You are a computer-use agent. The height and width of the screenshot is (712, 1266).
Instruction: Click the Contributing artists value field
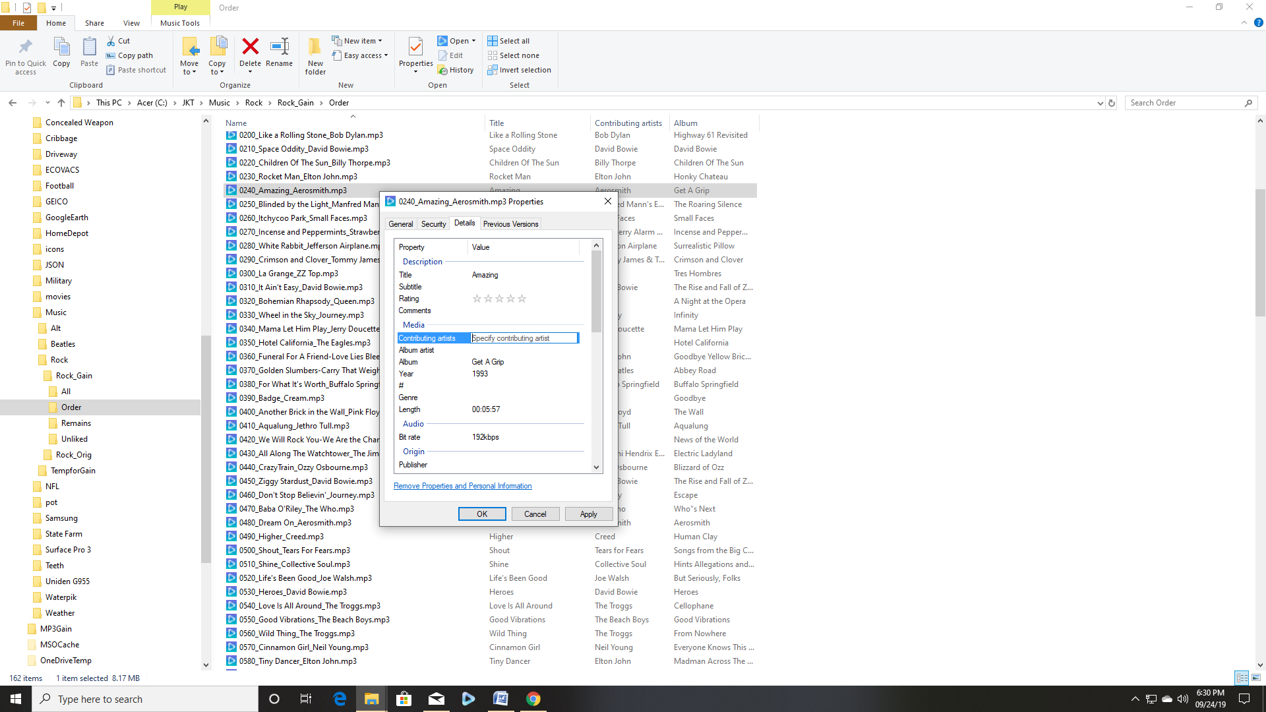coord(524,338)
